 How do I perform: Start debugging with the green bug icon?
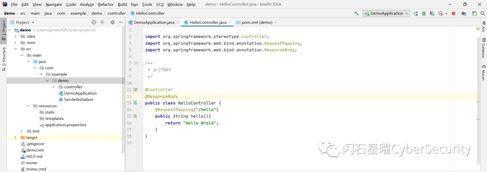pyautogui.click(x=424, y=13)
